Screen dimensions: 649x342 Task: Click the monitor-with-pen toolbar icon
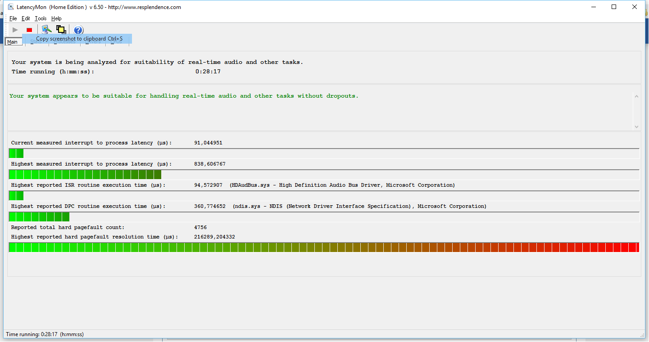click(46, 30)
